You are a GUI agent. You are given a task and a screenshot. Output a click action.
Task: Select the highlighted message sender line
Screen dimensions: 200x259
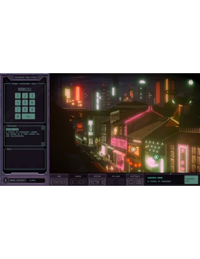pos(12,129)
